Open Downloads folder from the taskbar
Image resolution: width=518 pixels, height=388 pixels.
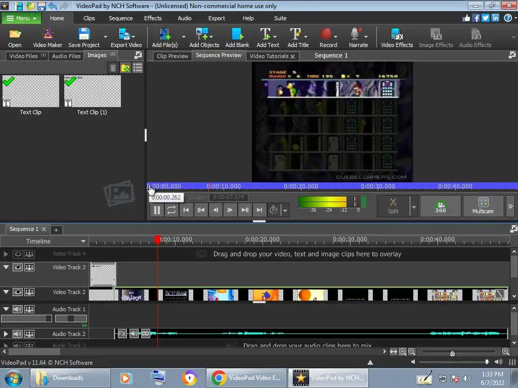point(70,378)
